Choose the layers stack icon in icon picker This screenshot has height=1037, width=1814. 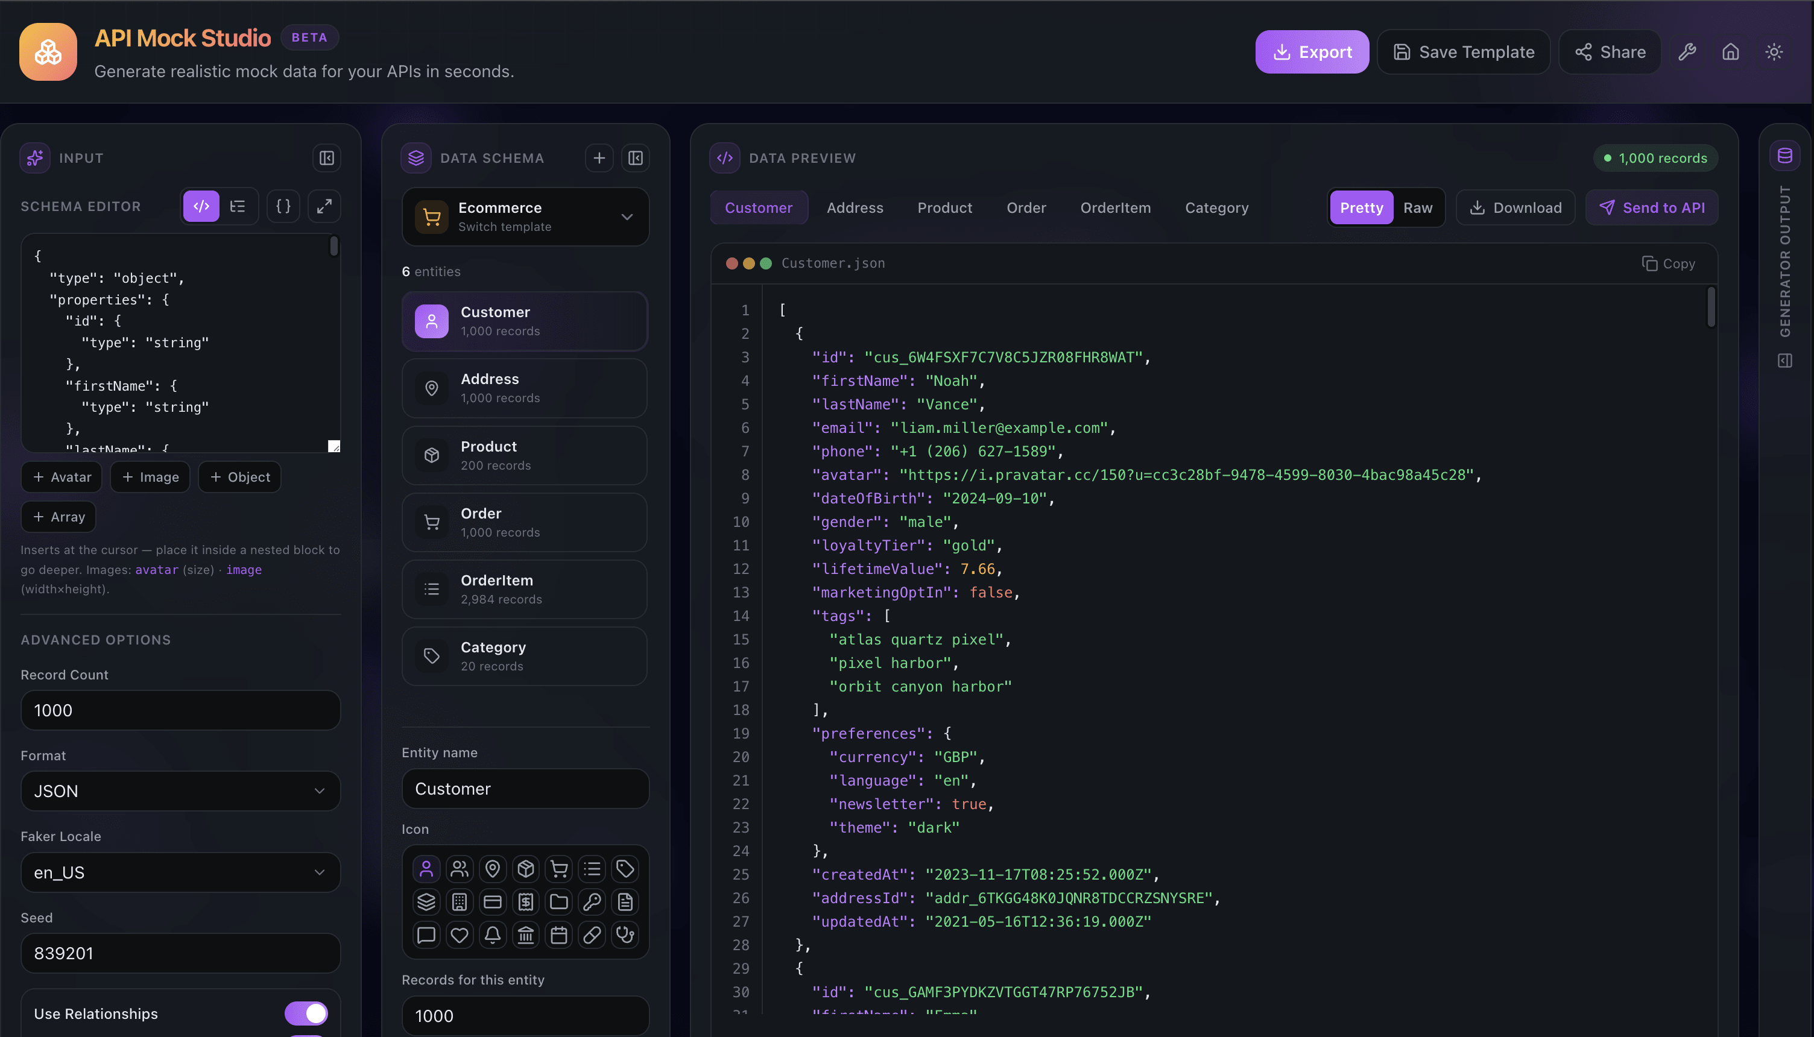click(x=426, y=903)
